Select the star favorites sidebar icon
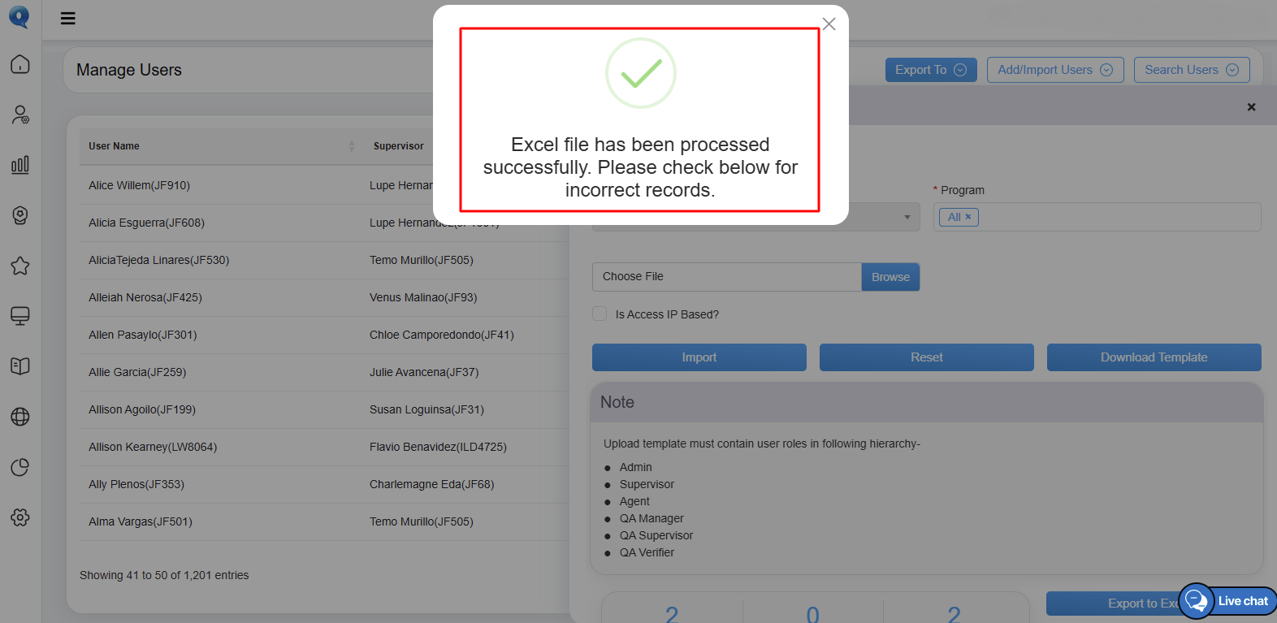Image resolution: width=1277 pixels, height=623 pixels. 20,266
